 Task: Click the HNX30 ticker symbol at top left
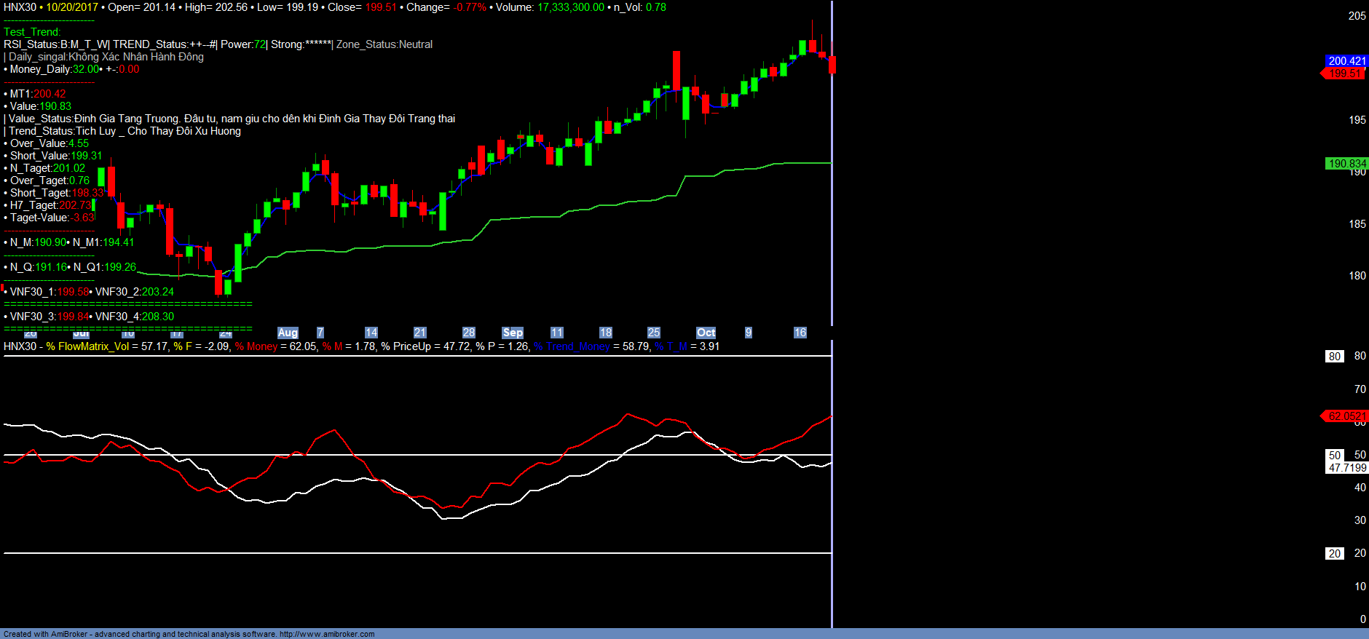(x=20, y=7)
